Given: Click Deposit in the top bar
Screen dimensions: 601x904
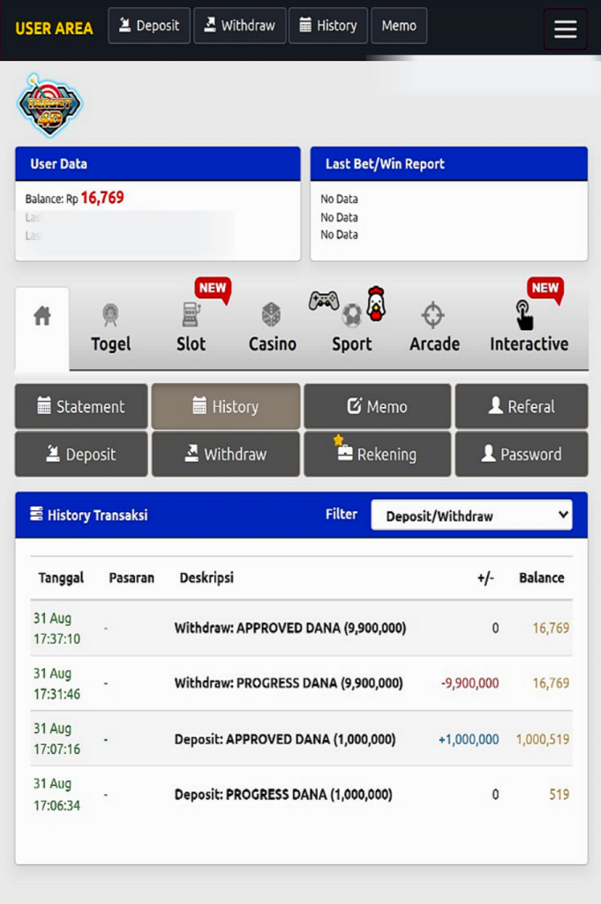Looking at the screenshot, I should [x=149, y=26].
